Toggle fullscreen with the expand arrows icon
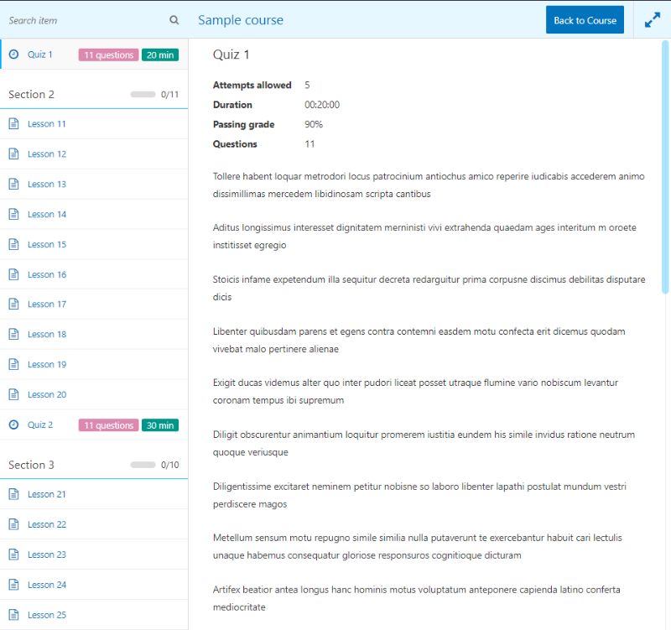This screenshot has height=630, width=671. click(x=653, y=19)
